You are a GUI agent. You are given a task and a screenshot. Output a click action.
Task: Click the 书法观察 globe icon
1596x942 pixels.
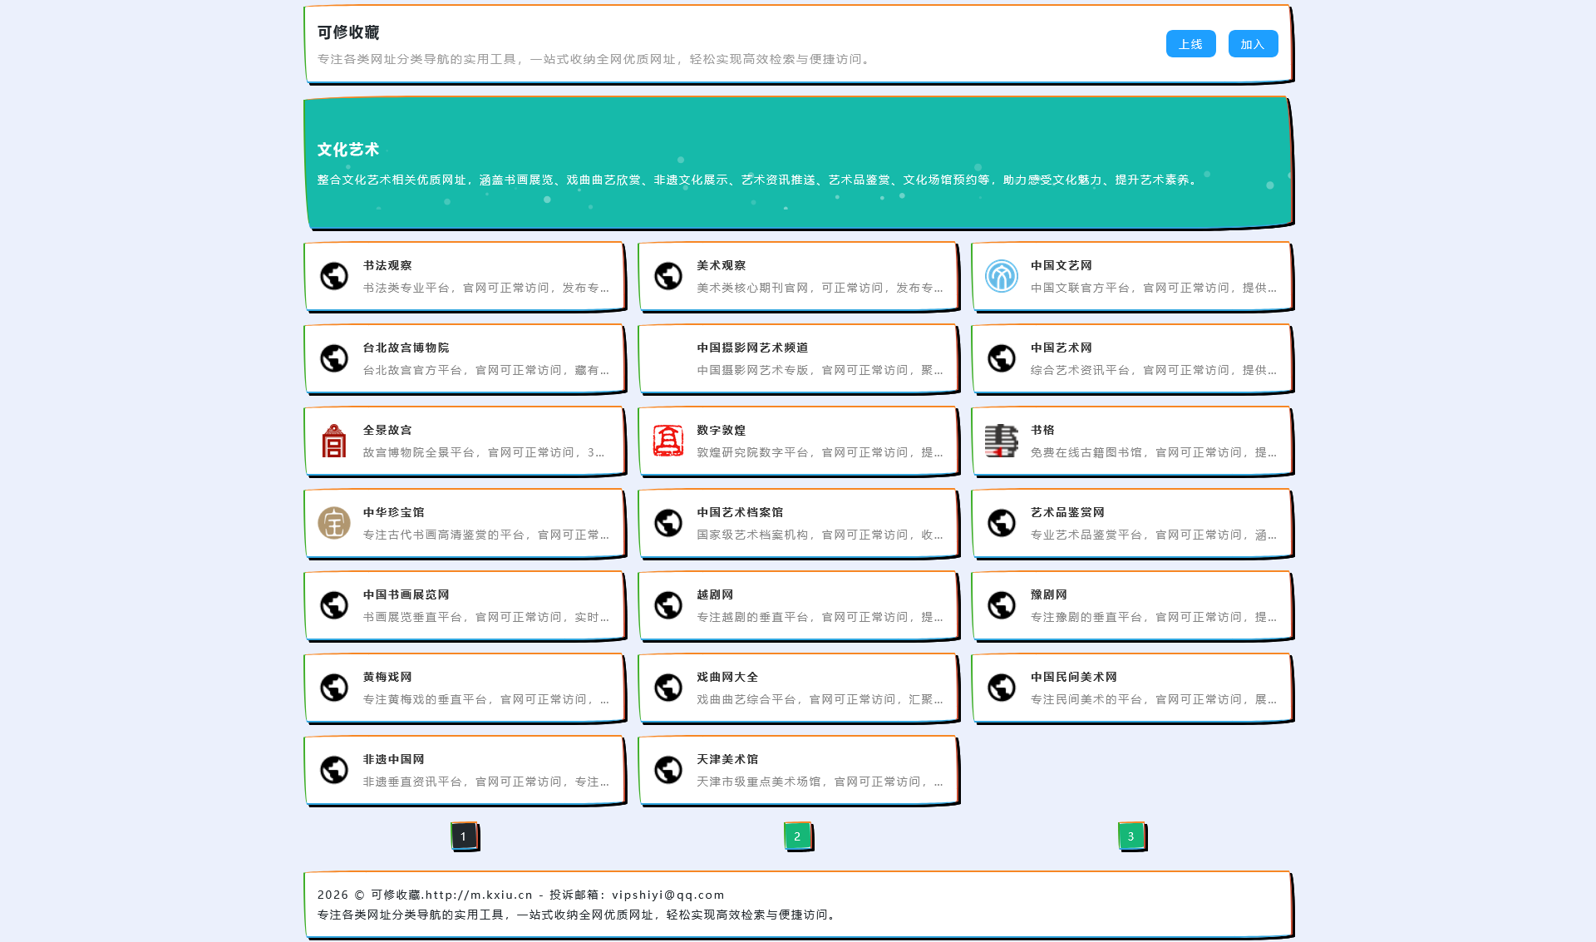[x=333, y=276]
